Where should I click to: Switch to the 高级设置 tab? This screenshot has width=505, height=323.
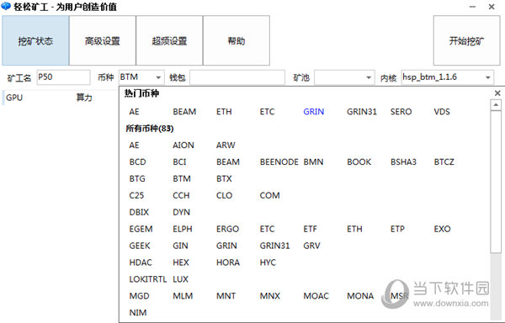tap(103, 40)
